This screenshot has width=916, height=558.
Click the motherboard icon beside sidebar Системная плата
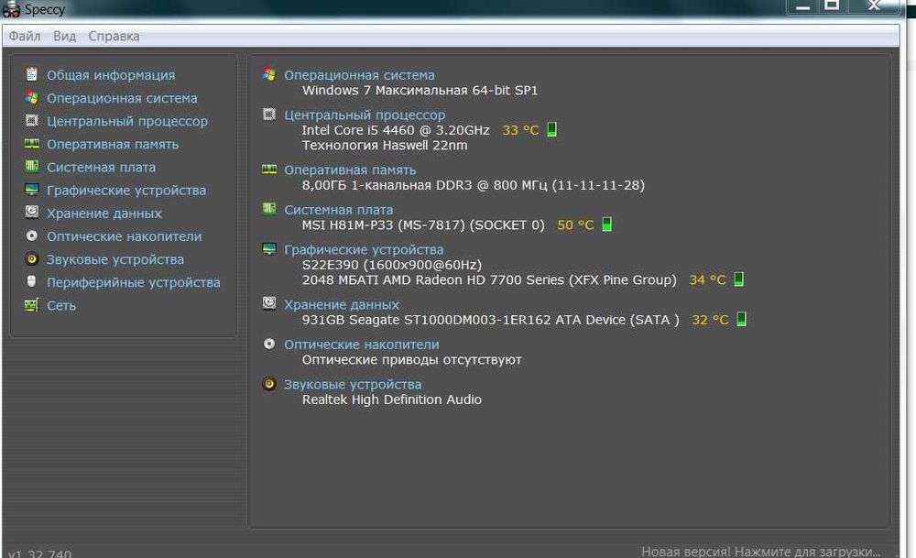[x=31, y=167]
